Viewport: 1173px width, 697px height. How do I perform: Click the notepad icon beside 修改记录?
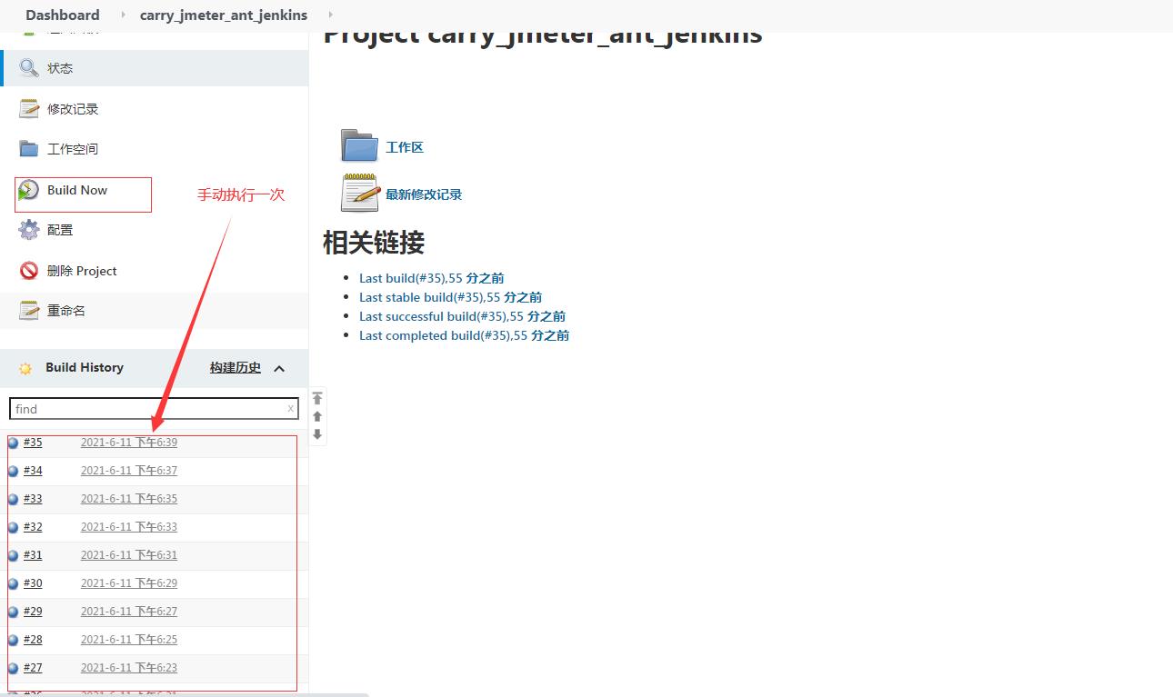(x=29, y=109)
